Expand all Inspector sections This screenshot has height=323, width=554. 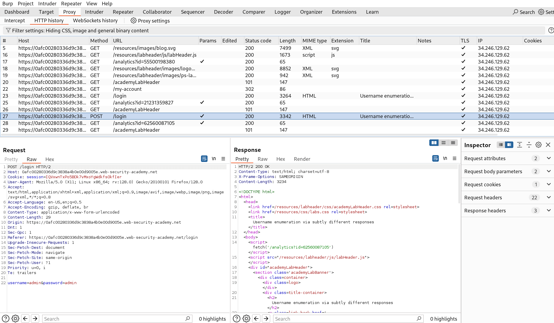pyautogui.click(x=519, y=145)
